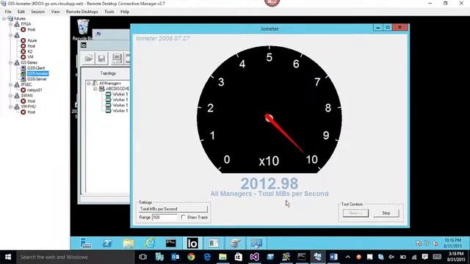Open the Session menu

click(x=37, y=12)
